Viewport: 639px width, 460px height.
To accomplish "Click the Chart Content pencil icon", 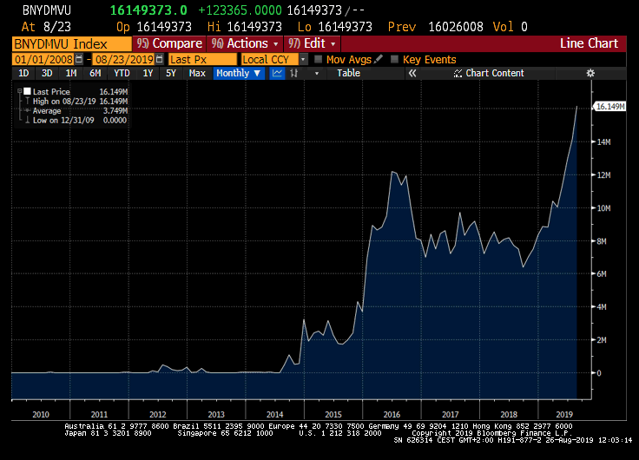I will [458, 74].
